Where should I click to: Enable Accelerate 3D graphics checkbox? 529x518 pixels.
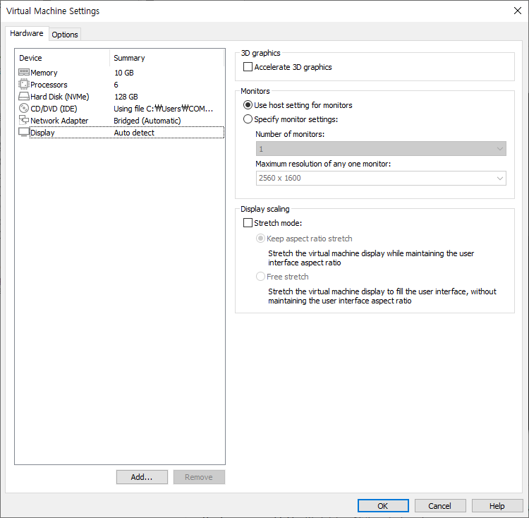[248, 67]
